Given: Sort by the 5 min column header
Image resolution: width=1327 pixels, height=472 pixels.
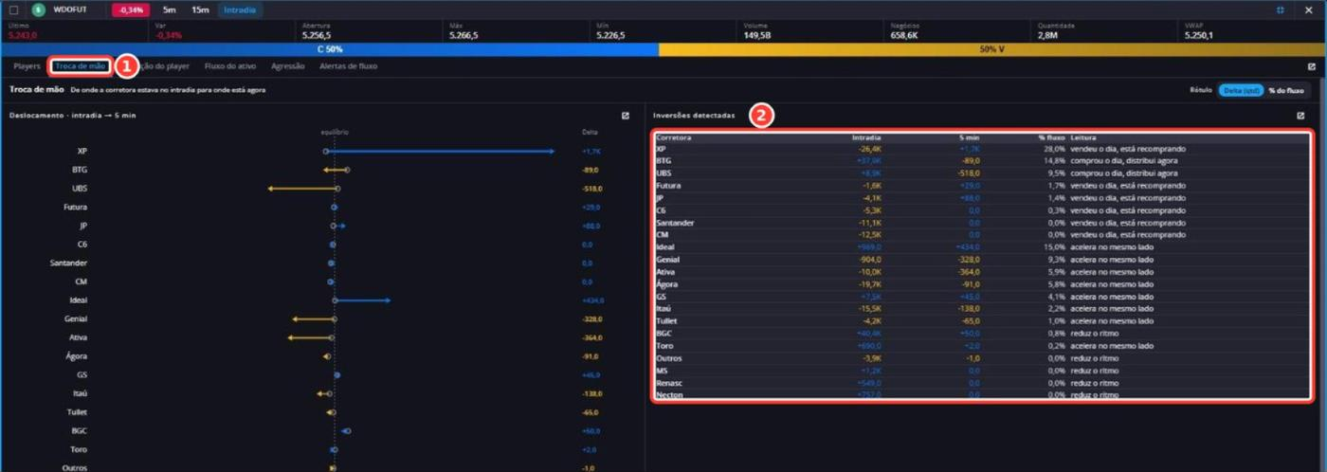Looking at the screenshot, I should pos(970,137).
